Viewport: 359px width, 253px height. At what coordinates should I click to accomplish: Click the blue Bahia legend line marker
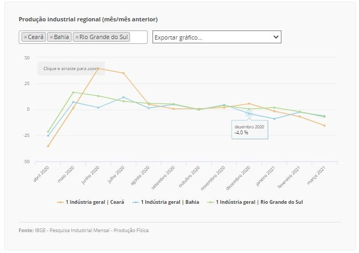[x=136, y=202]
